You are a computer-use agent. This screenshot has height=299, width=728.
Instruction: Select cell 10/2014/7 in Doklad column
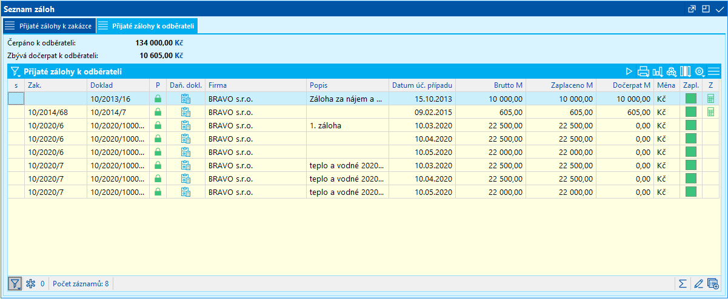118,112
